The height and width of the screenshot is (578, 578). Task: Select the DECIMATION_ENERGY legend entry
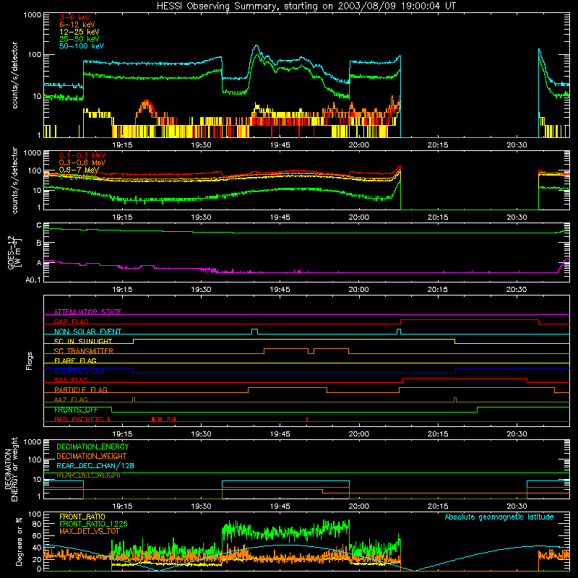[x=92, y=447]
